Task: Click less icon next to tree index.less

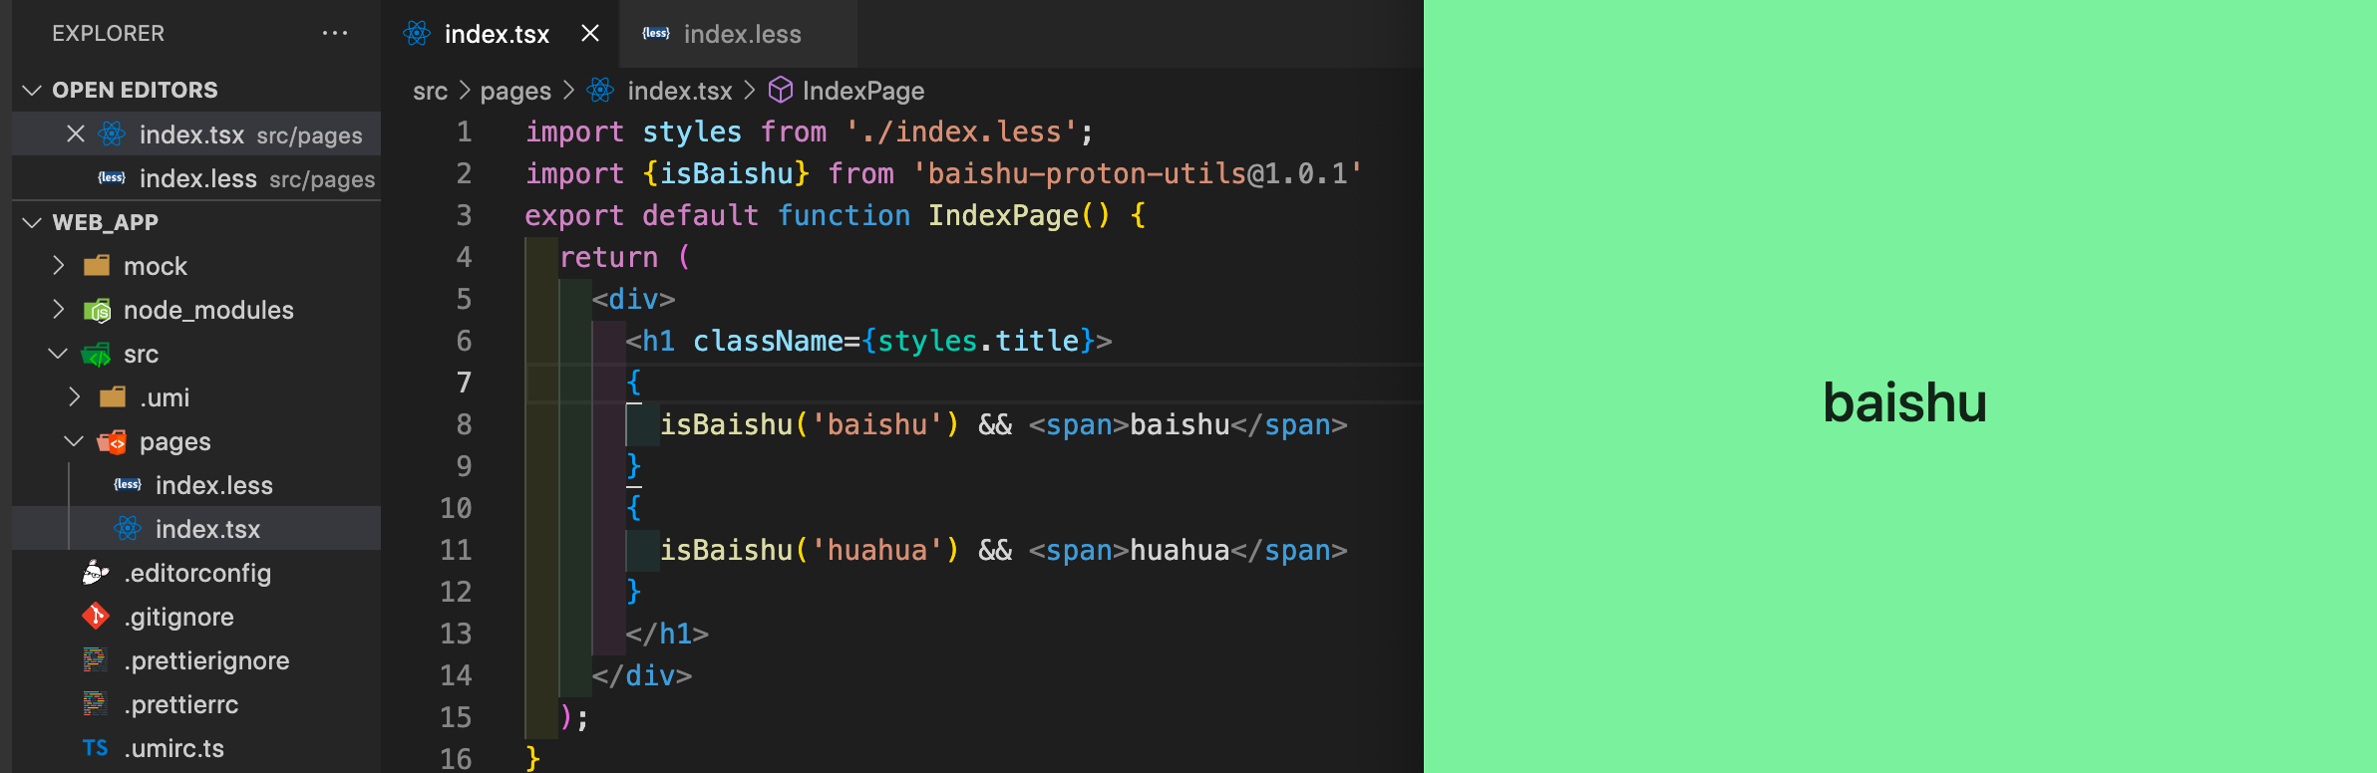Action: [x=128, y=485]
